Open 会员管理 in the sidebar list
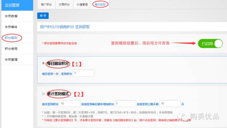Image resolution: width=227 pixels, height=128 pixels. tap(17, 59)
